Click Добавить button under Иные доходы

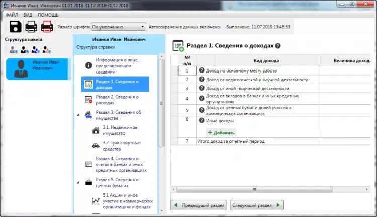pos(221,133)
